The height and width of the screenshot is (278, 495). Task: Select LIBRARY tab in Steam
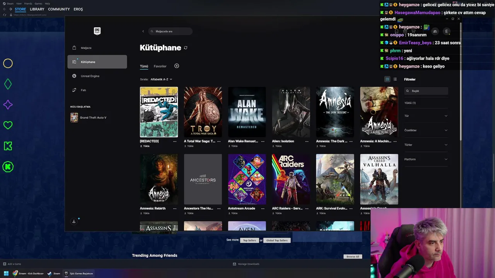pos(37,9)
